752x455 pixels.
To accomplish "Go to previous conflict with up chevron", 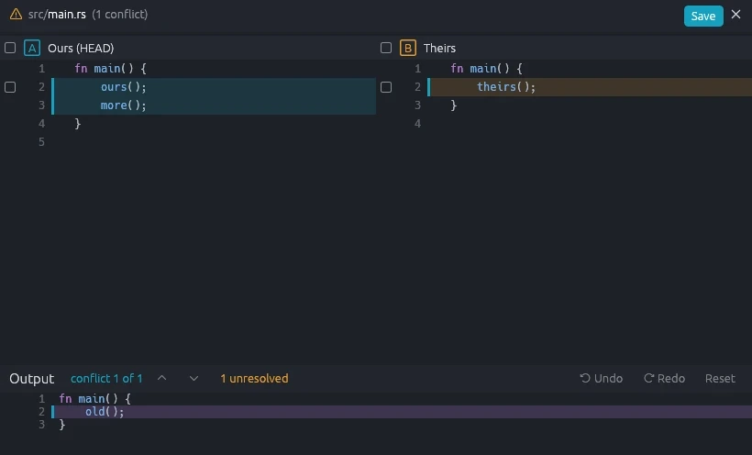I will click(162, 378).
